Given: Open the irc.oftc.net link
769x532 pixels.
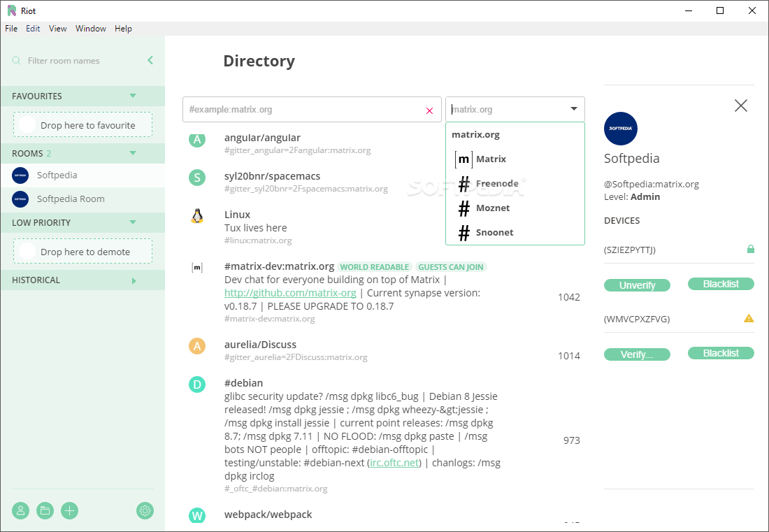Looking at the screenshot, I should coord(394,462).
